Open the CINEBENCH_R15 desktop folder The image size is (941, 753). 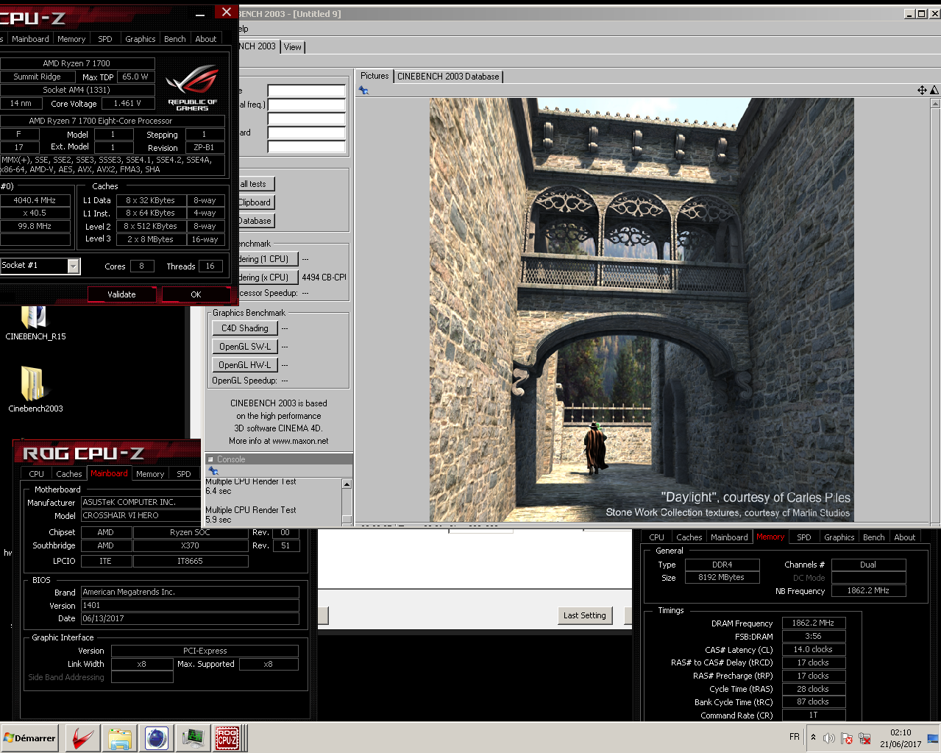[x=35, y=322]
